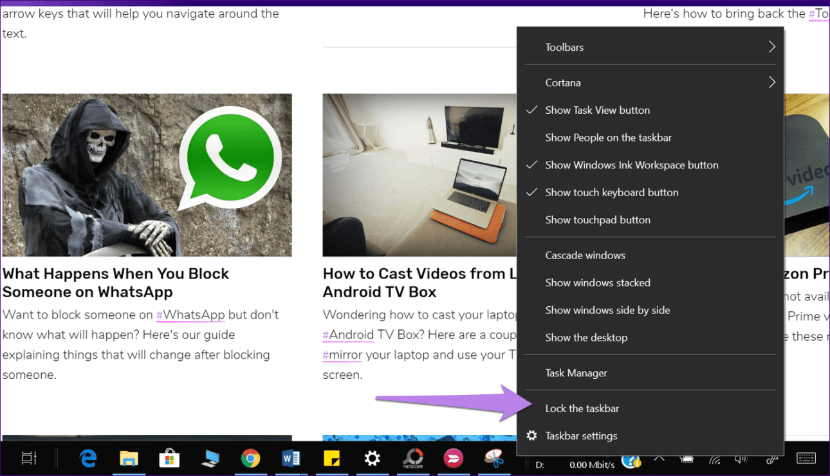Click the Google Chrome taskbar icon
The height and width of the screenshot is (476, 830).
[x=250, y=459]
